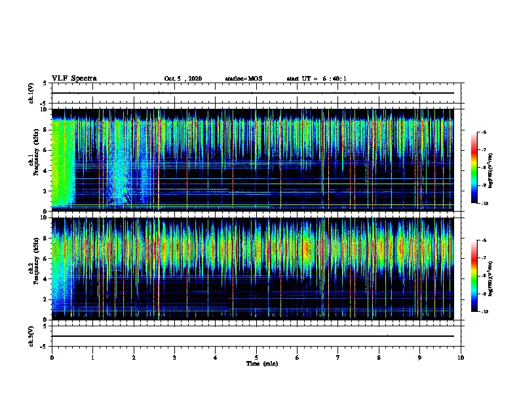Click the "-10" tick on ch.2 color bar
Viewport: 519px width, 401px height.
click(484, 312)
